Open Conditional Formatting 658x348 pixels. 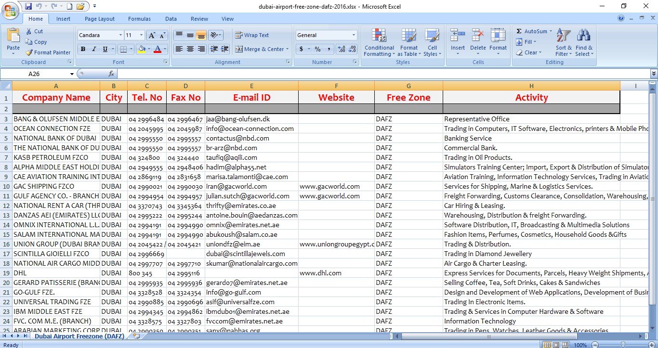point(379,42)
